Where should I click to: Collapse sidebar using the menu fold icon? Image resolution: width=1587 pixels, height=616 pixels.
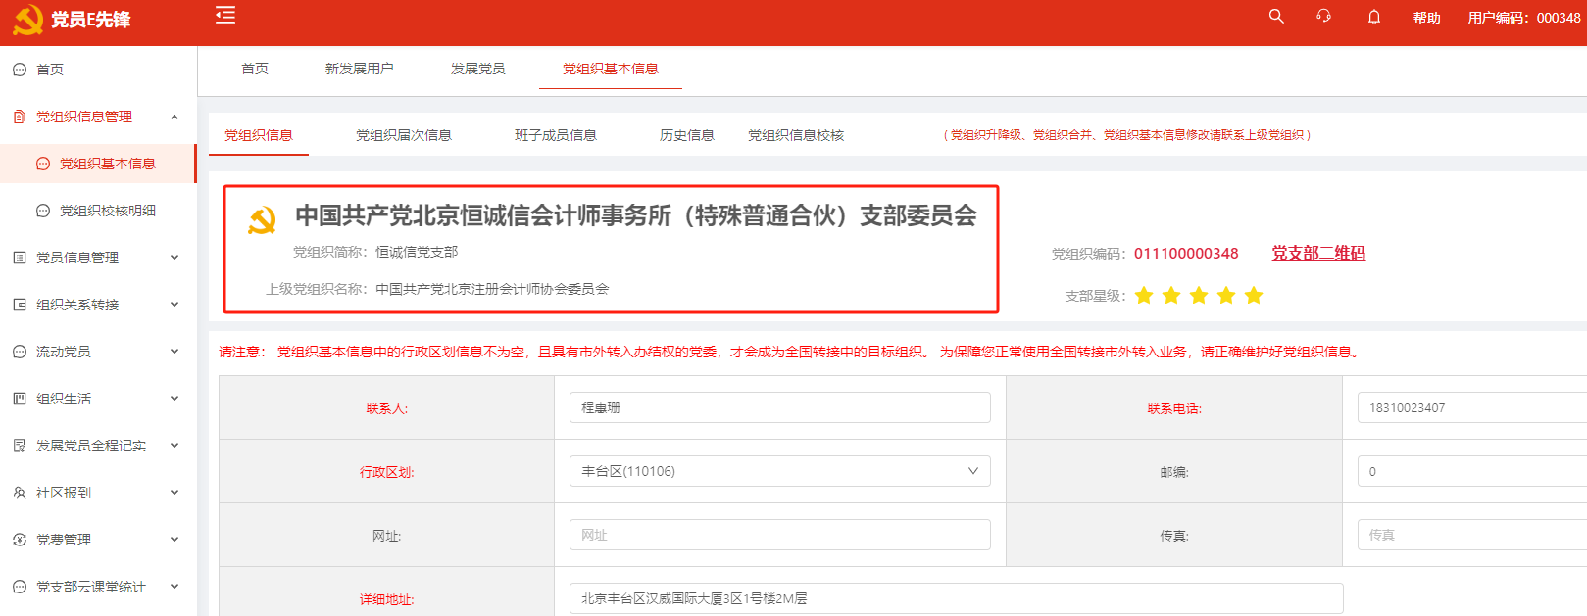pos(225,15)
